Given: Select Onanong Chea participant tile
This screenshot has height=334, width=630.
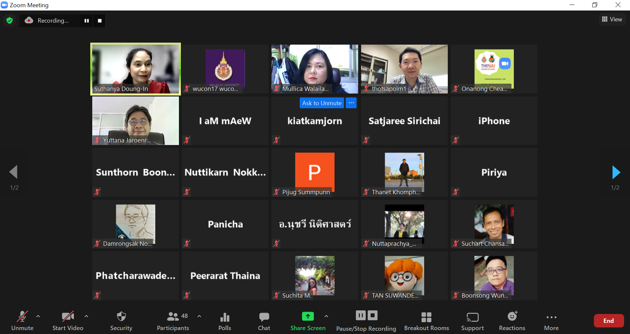Looking at the screenshot, I should point(494,69).
